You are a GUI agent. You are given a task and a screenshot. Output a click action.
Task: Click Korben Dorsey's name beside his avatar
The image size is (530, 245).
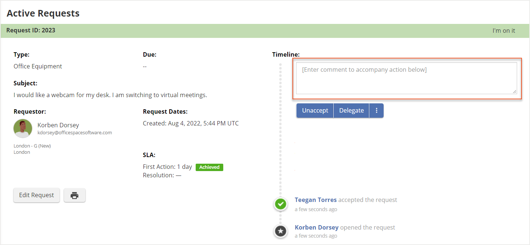pyautogui.click(x=58, y=125)
